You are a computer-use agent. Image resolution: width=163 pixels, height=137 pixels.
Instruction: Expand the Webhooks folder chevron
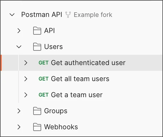pyautogui.click(x=19, y=127)
